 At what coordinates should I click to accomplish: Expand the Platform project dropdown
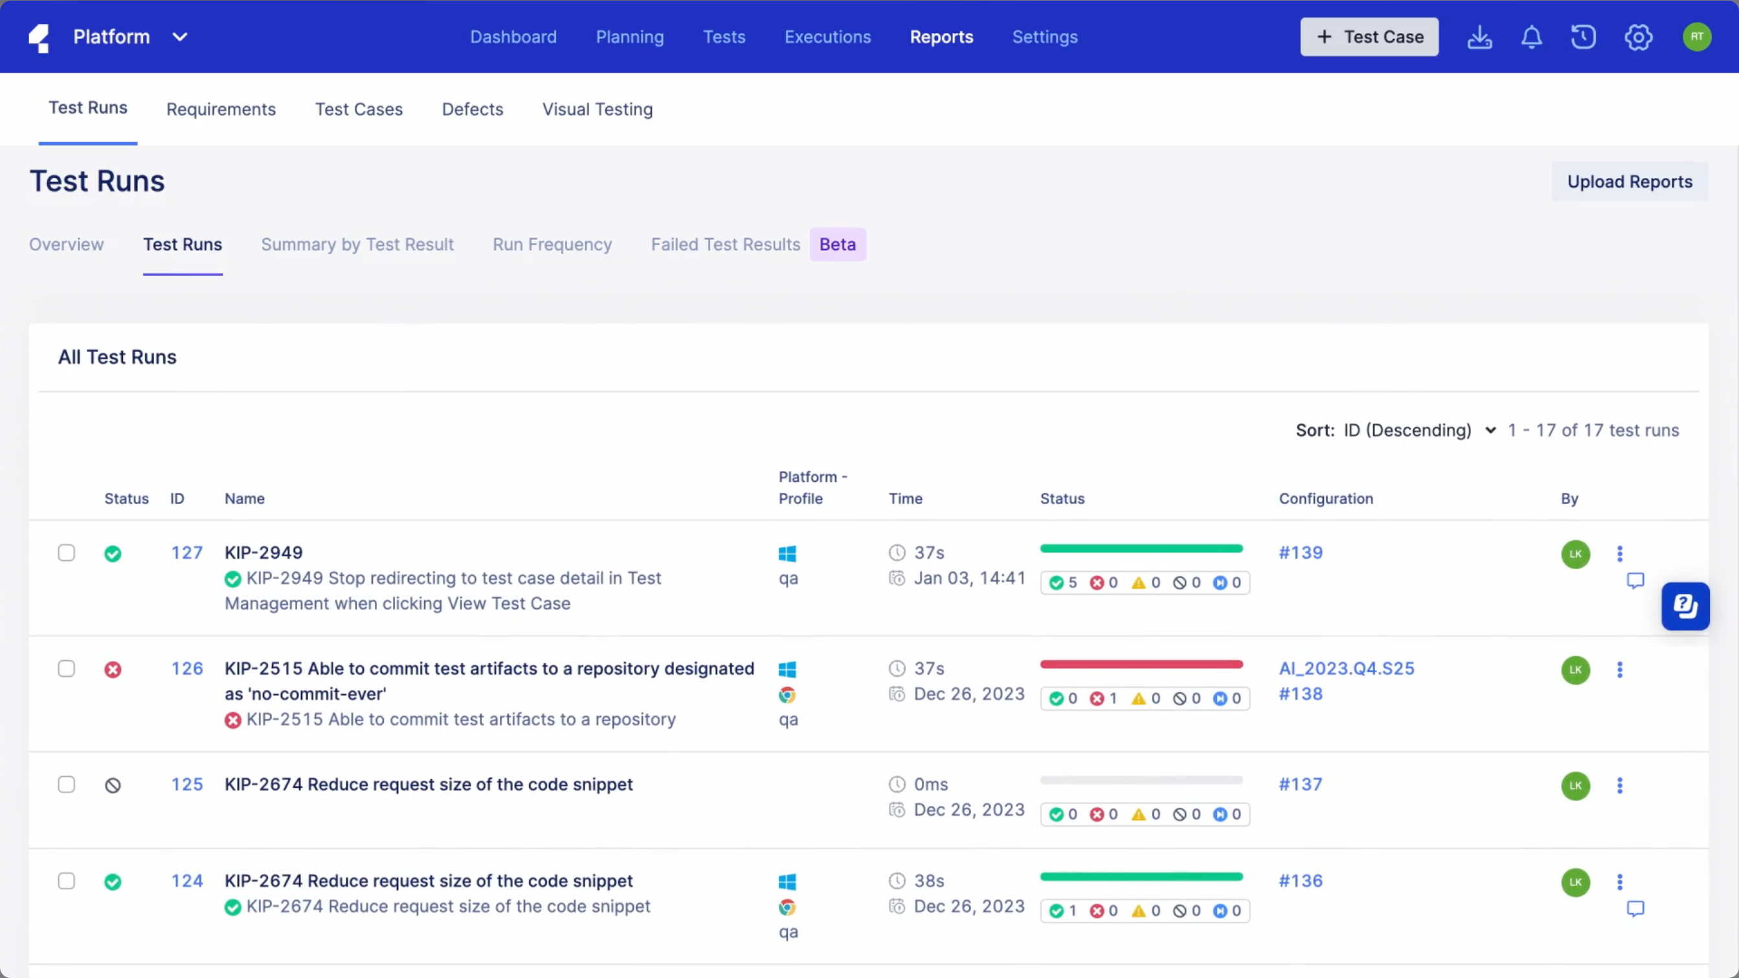tap(179, 37)
